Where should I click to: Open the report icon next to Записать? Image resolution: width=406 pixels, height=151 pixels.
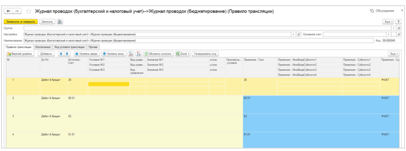pyautogui.click(x=60, y=22)
